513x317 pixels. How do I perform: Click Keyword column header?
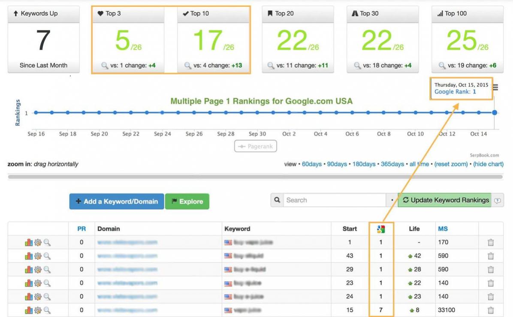pos(237,229)
